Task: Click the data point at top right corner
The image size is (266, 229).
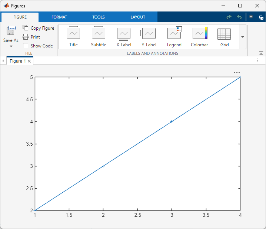Action: tap(240, 77)
